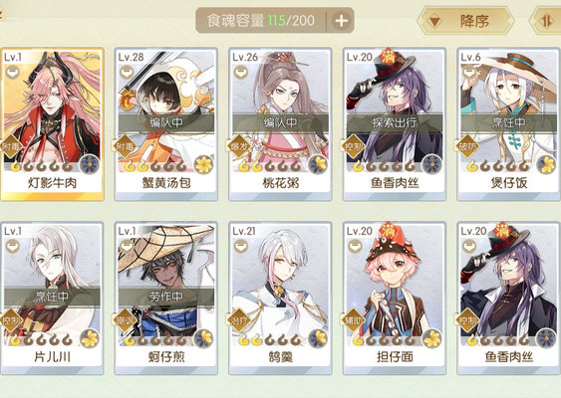Click the star rating row on 鹄羹 card
The height and width of the screenshot is (398, 561).
(x=270, y=340)
